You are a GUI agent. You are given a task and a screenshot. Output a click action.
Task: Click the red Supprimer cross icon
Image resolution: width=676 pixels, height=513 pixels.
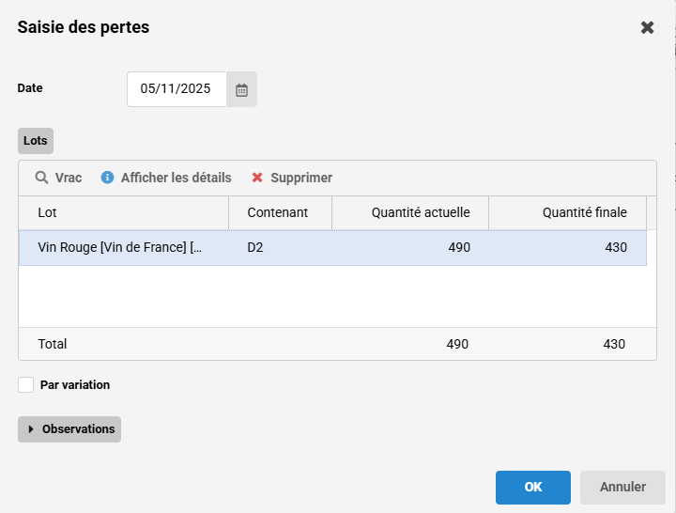click(x=257, y=178)
